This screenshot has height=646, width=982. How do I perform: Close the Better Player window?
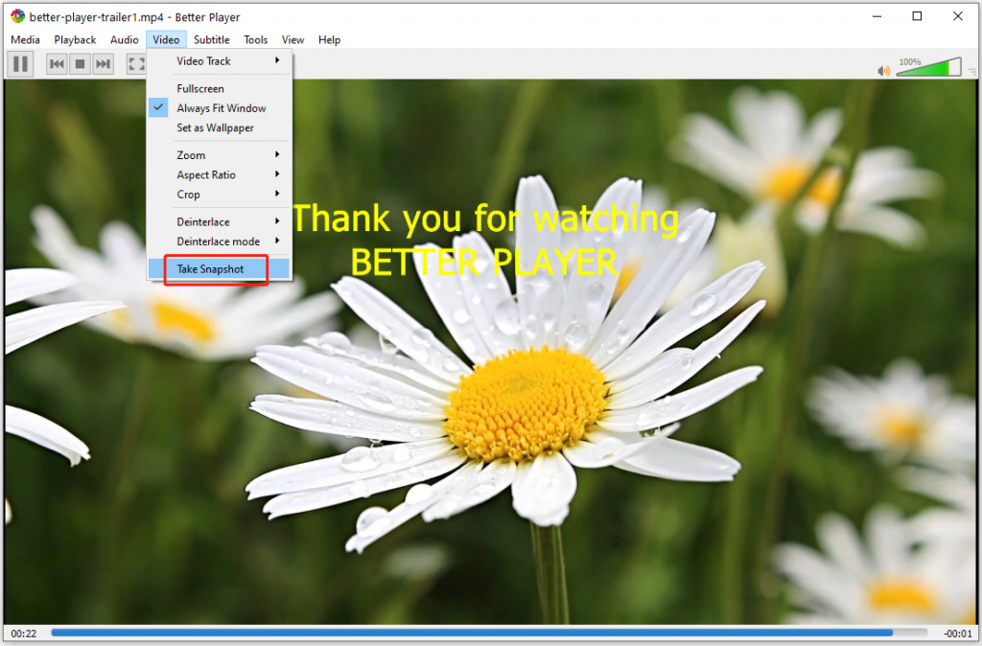(x=958, y=16)
